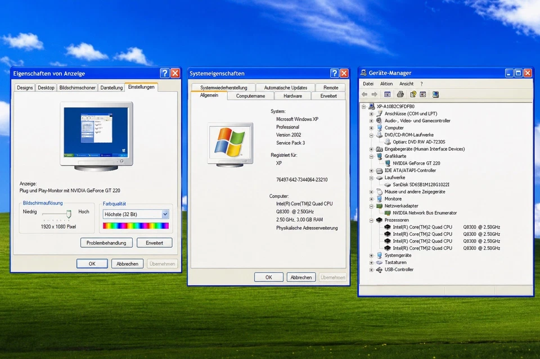This screenshot has width=540, height=359.
Task: Click the NVIDIA GeForce GT 220 device icon
Action: 388,163
